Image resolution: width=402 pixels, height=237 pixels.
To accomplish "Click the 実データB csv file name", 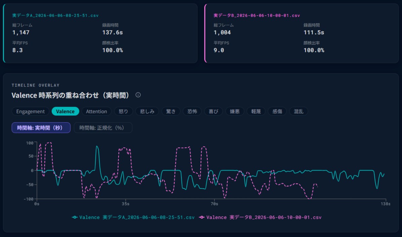I will click(x=257, y=15).
